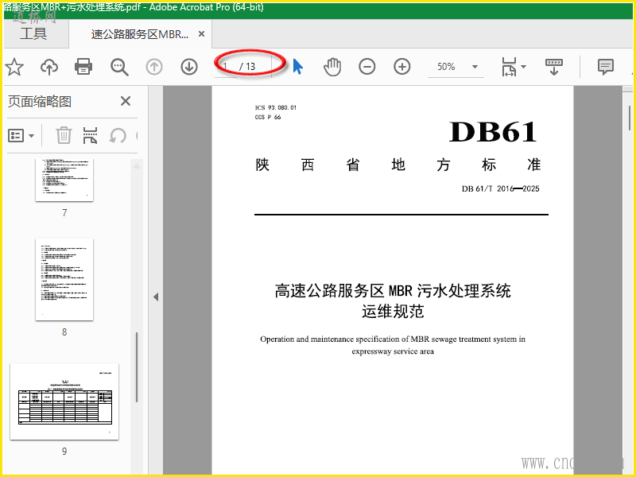
Task: Switch to the 速公路服务区MBR document tab
Action: point(140,34)
